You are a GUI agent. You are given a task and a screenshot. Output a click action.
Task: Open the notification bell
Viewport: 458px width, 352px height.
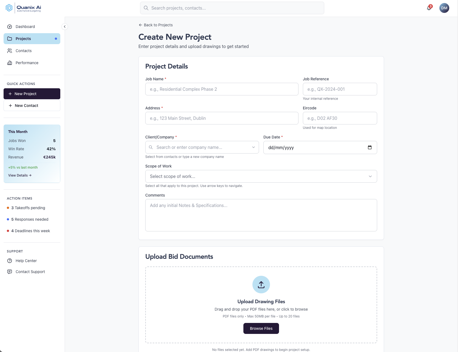(428, 8)
